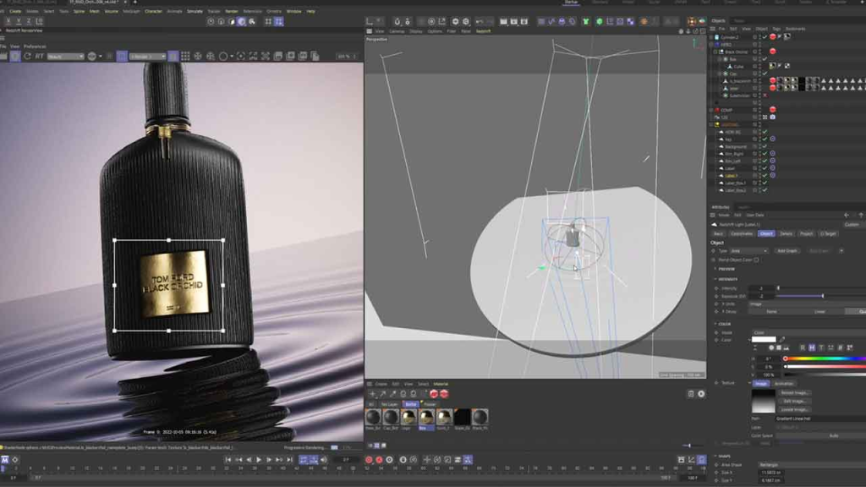Refresh the Redshift RenderView render

(x=28, y=57)
